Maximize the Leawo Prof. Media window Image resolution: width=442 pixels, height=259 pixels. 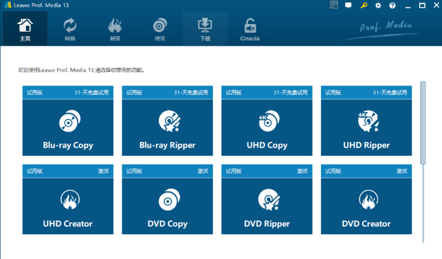pos(422,5)
